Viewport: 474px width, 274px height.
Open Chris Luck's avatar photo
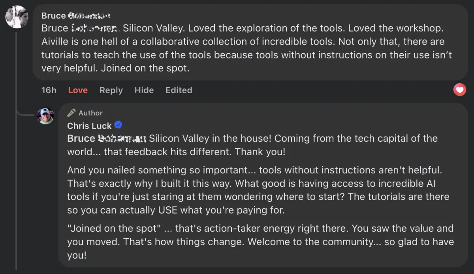tap(45, 116)
